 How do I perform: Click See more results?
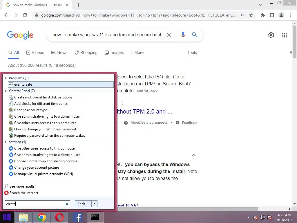point(19,186)
